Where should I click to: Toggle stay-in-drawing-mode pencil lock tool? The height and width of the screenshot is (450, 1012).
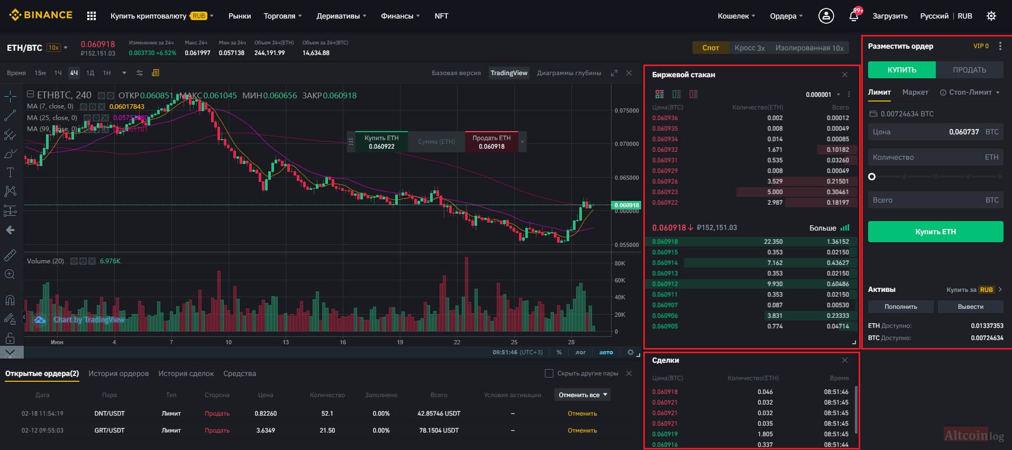[x=10, y=319]
